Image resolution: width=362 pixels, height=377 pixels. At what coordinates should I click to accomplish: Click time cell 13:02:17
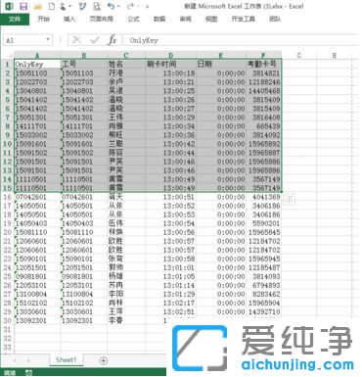click(x=171, y=303)
